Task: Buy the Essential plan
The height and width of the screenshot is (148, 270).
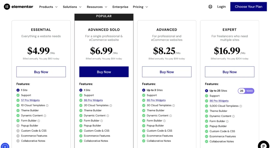Action: pos(41,72)
